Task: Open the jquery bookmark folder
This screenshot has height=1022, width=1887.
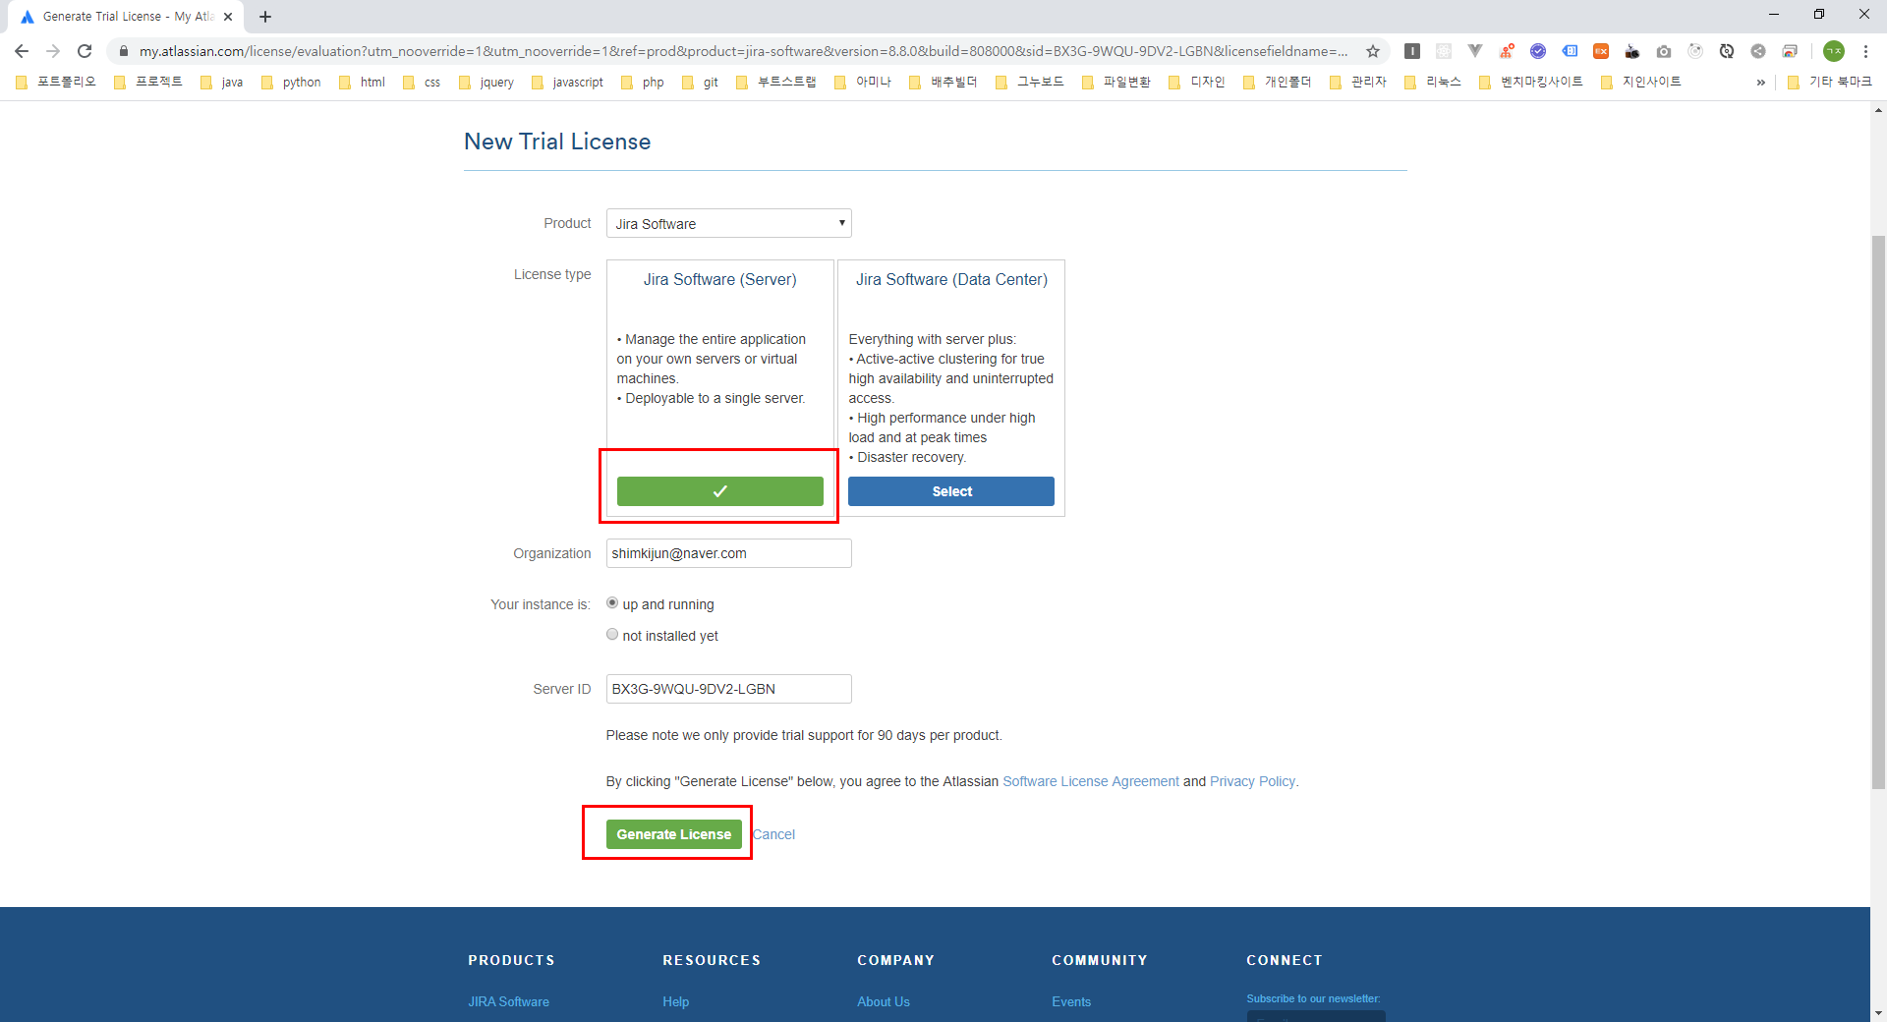Action: pos(486,82)
